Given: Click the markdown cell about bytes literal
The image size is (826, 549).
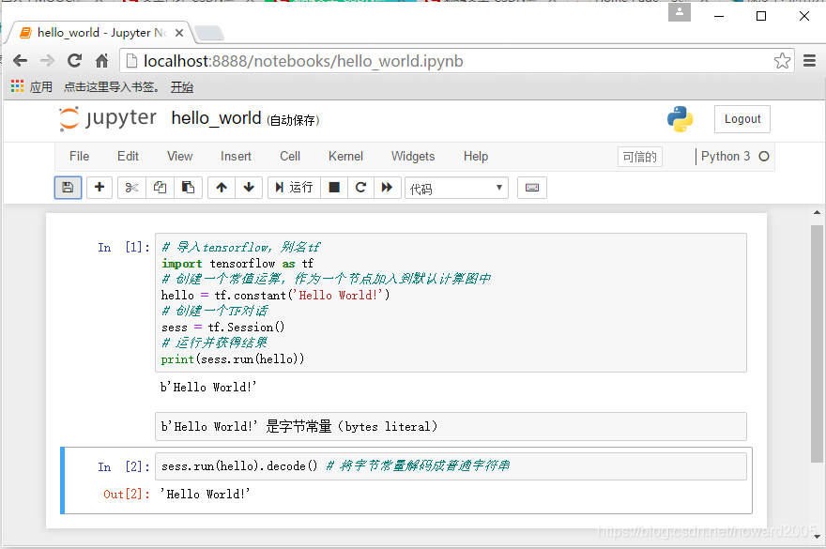Looking at the screenshot, I should [451, 427].
